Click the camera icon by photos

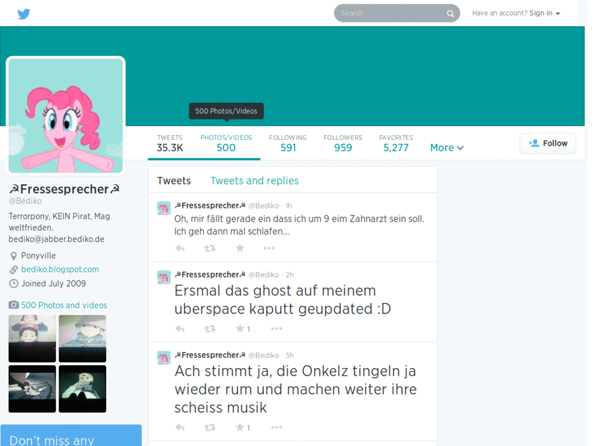[x=14, y=305]
